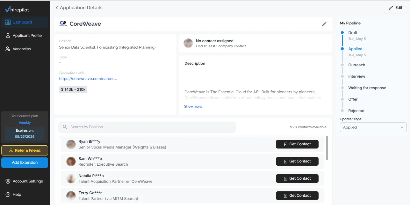Viewport: 410px width, 205px height.
Task: Click the Weekly plan label
Action: [x=25, y=122]
